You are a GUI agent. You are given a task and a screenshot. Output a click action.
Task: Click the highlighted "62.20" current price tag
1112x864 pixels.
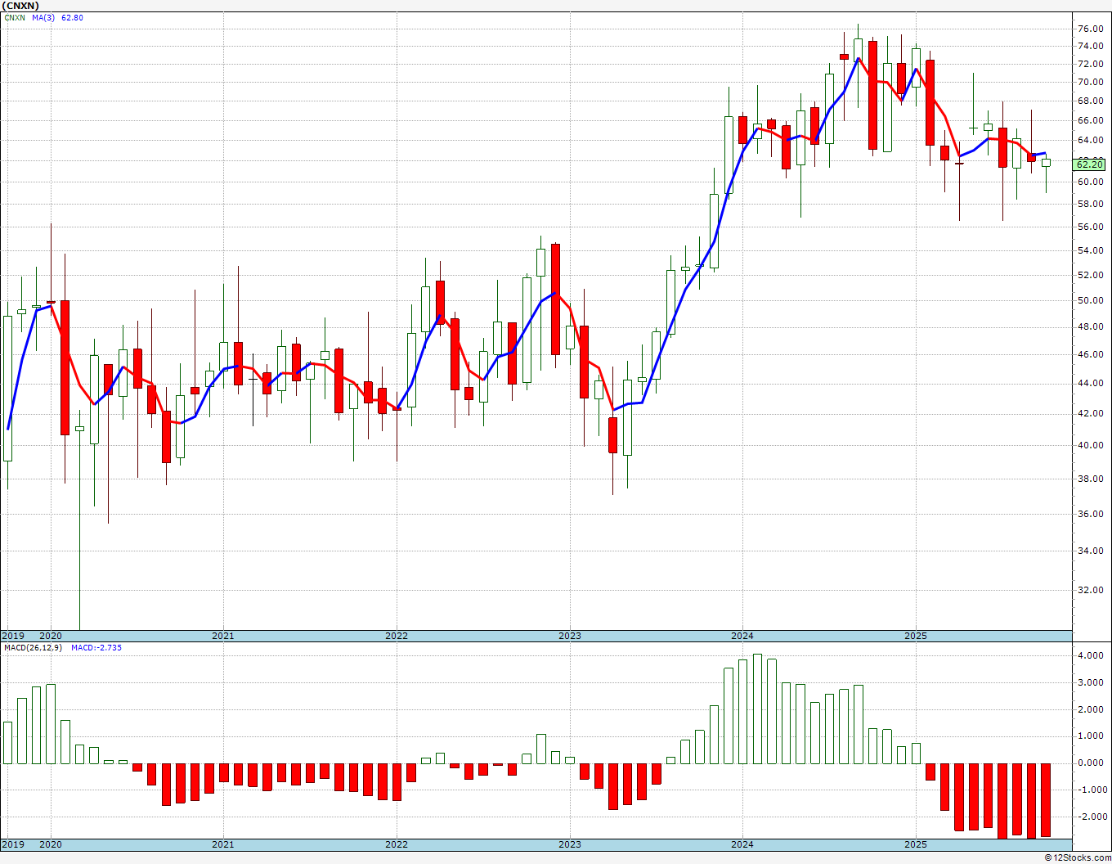pyautogui.click(x=1089, y=164)
